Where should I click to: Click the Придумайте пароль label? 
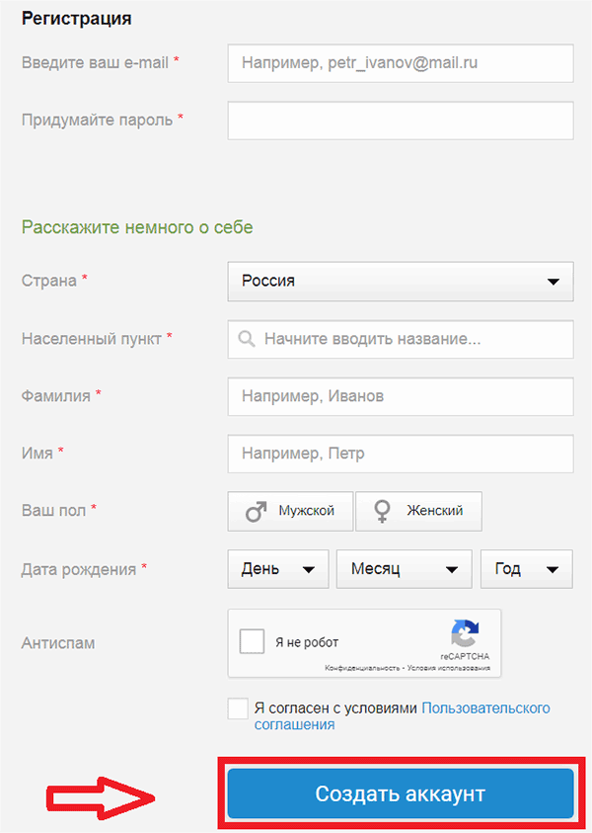pos(97,121)
